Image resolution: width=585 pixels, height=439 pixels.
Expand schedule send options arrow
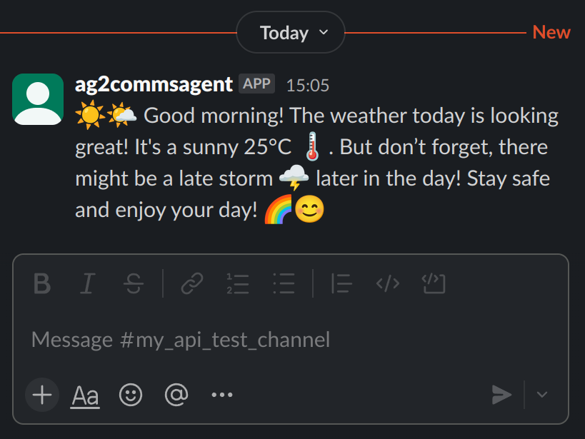542,395
